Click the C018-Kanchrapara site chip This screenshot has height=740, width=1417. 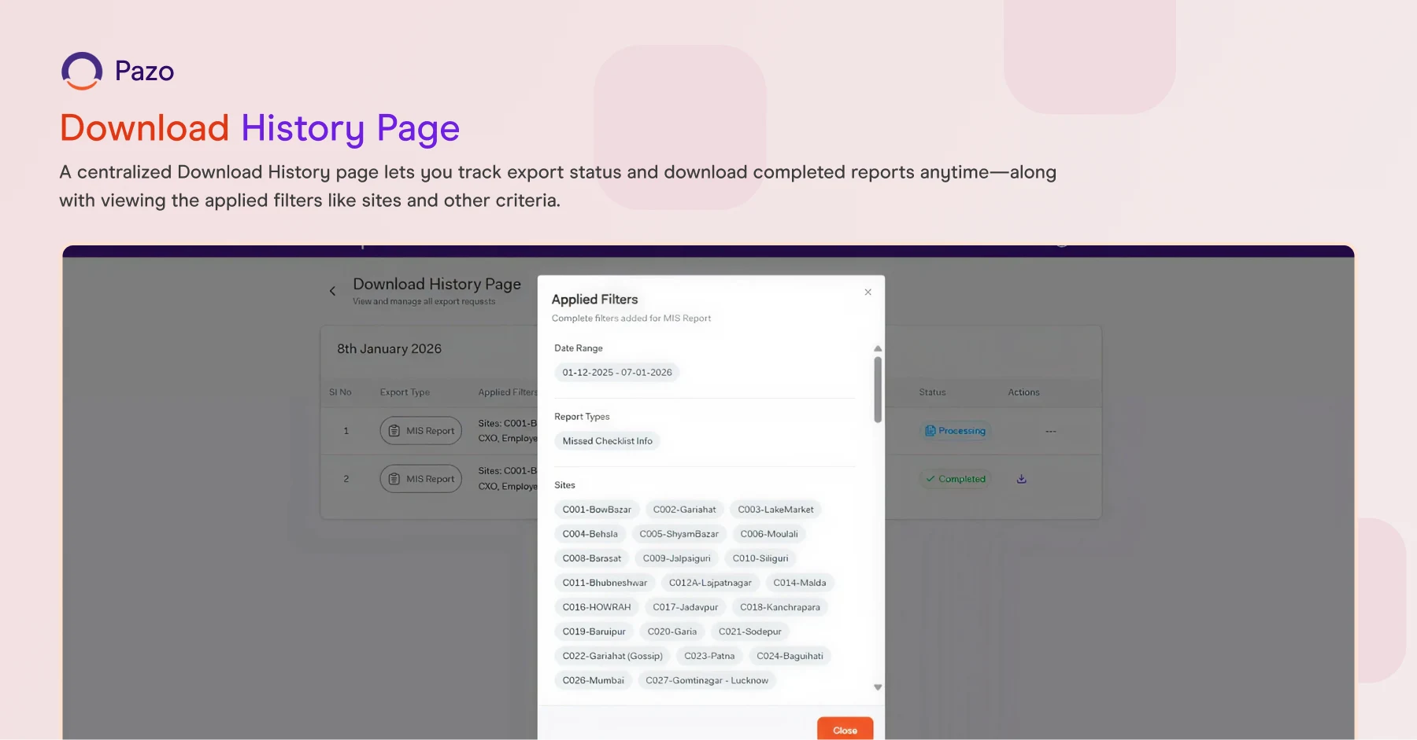(779, 607)
